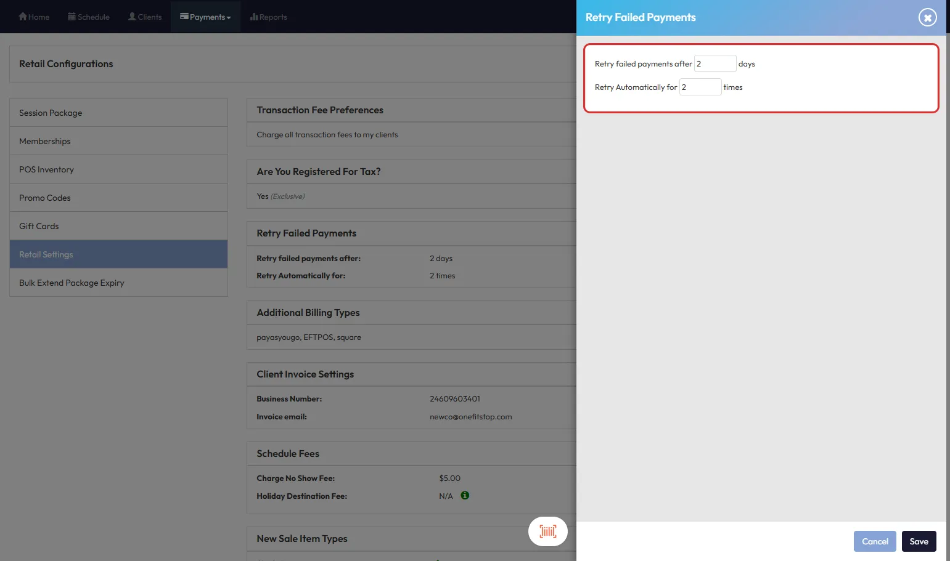This screenshot has height=561, width=950.
Task: Go to Gift Cards settings
Action: coord(39,226)
